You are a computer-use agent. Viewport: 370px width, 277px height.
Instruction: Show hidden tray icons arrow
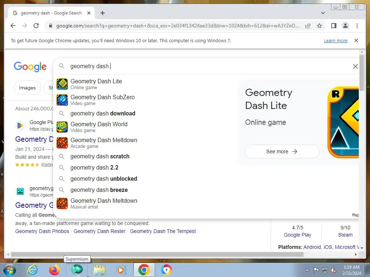click(307, 270)
